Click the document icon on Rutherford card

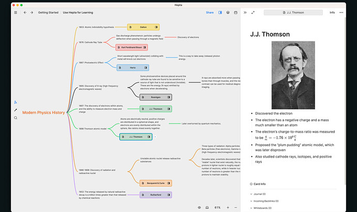click(143, 195)
